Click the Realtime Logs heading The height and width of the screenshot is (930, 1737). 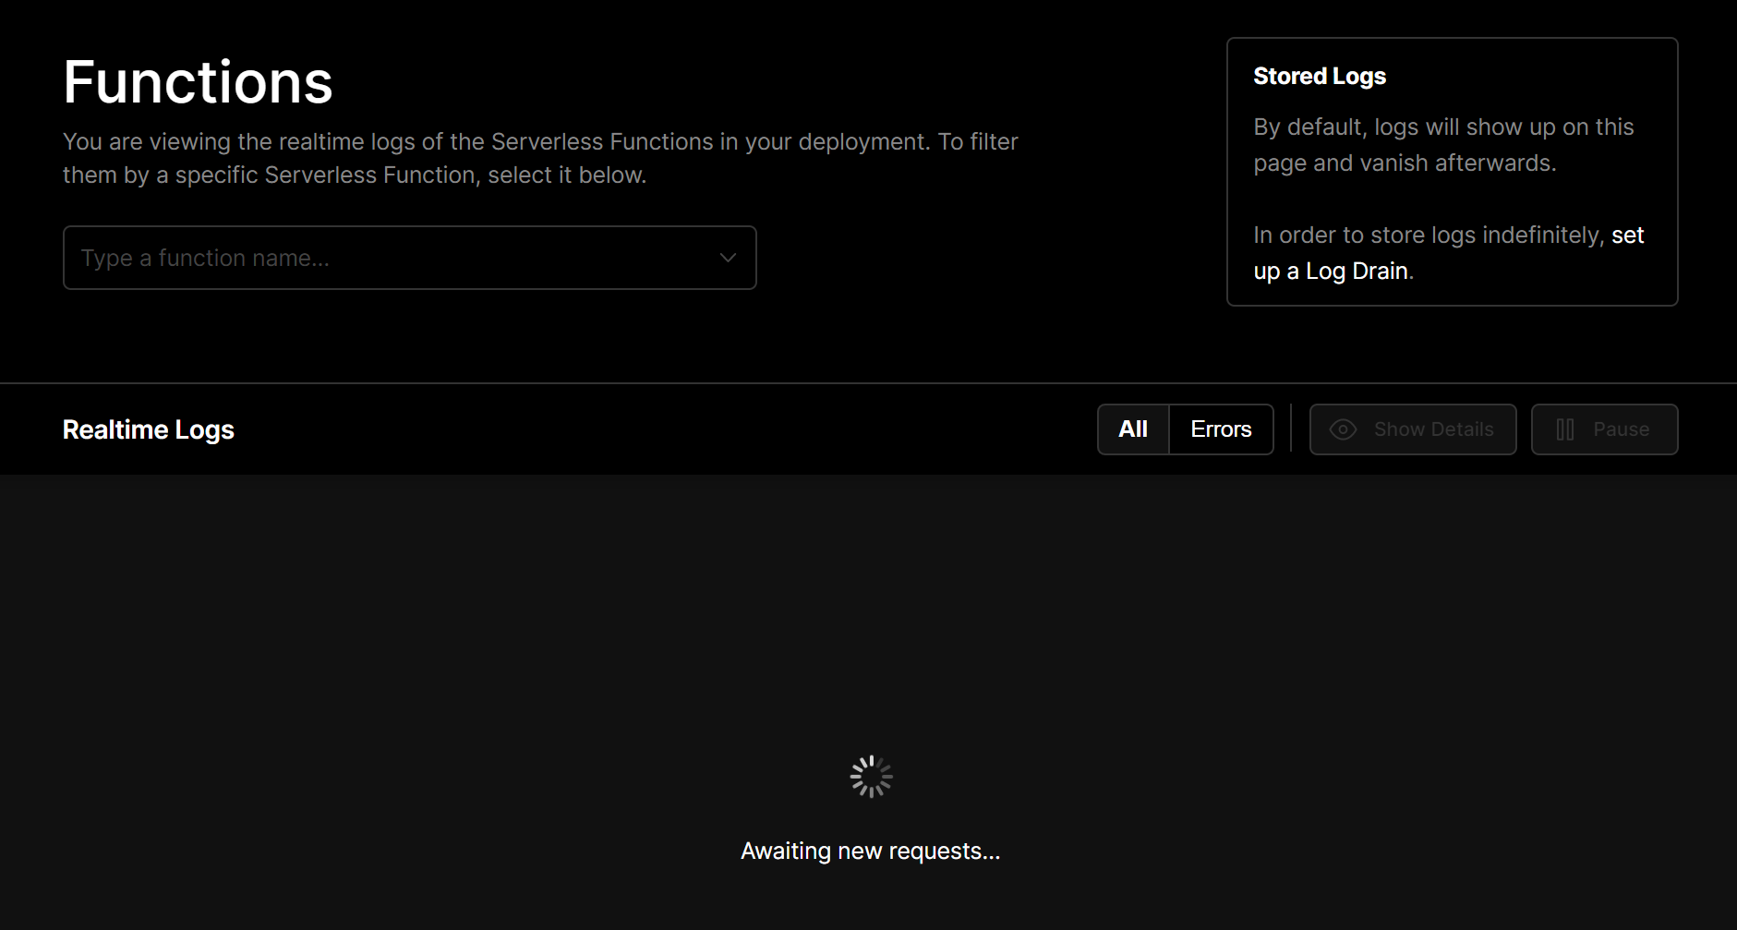[x=149, y=429]
